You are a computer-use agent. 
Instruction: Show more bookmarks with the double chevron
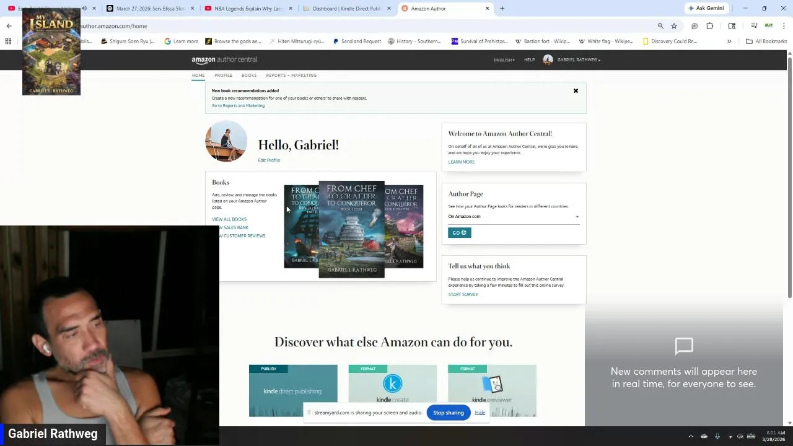click(729, 42)
